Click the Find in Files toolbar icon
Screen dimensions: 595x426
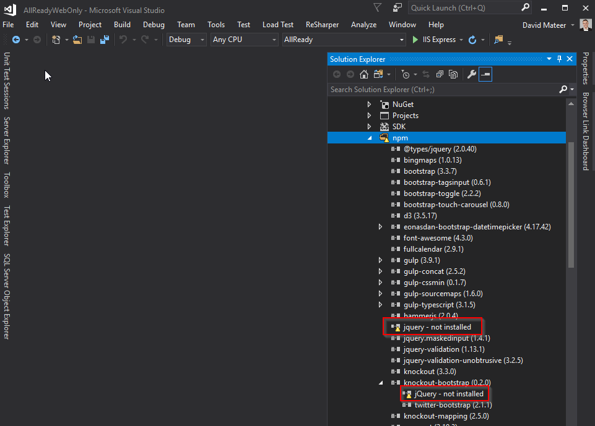[x=498, y=40]
